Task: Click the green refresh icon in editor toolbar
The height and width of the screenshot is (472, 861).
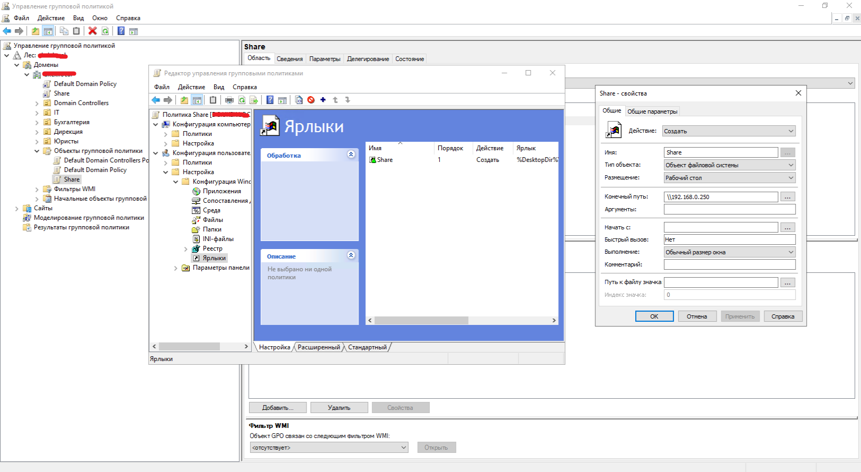Action: (242, 100)
